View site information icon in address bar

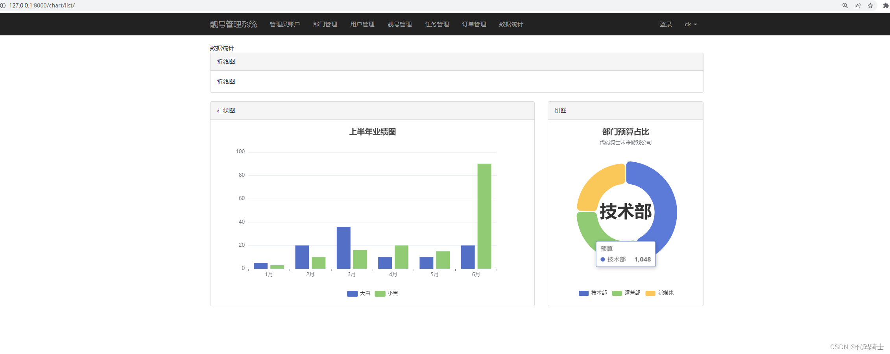(x=3, y=6)
